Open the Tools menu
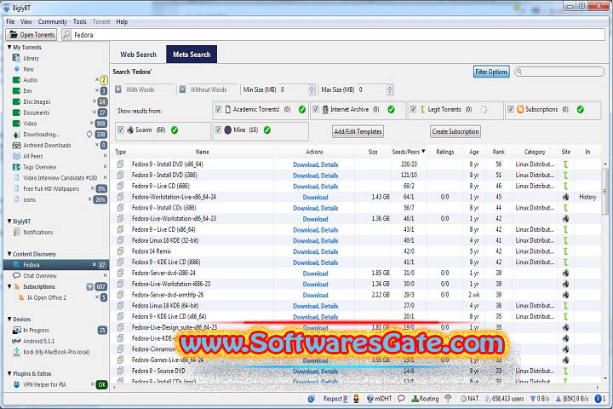Screen dimensions: 613x409 tap(79, 21)
